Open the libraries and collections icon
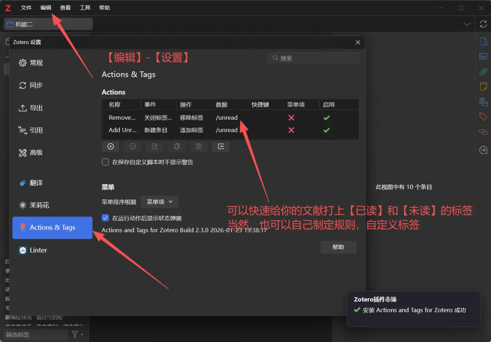The height and width of the screenshot is (342, 491). coord(483,102)
